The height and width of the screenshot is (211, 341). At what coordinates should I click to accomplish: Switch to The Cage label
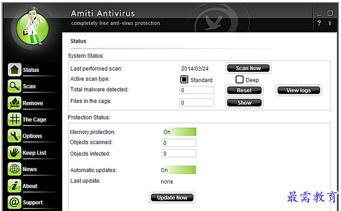point(34,119)
